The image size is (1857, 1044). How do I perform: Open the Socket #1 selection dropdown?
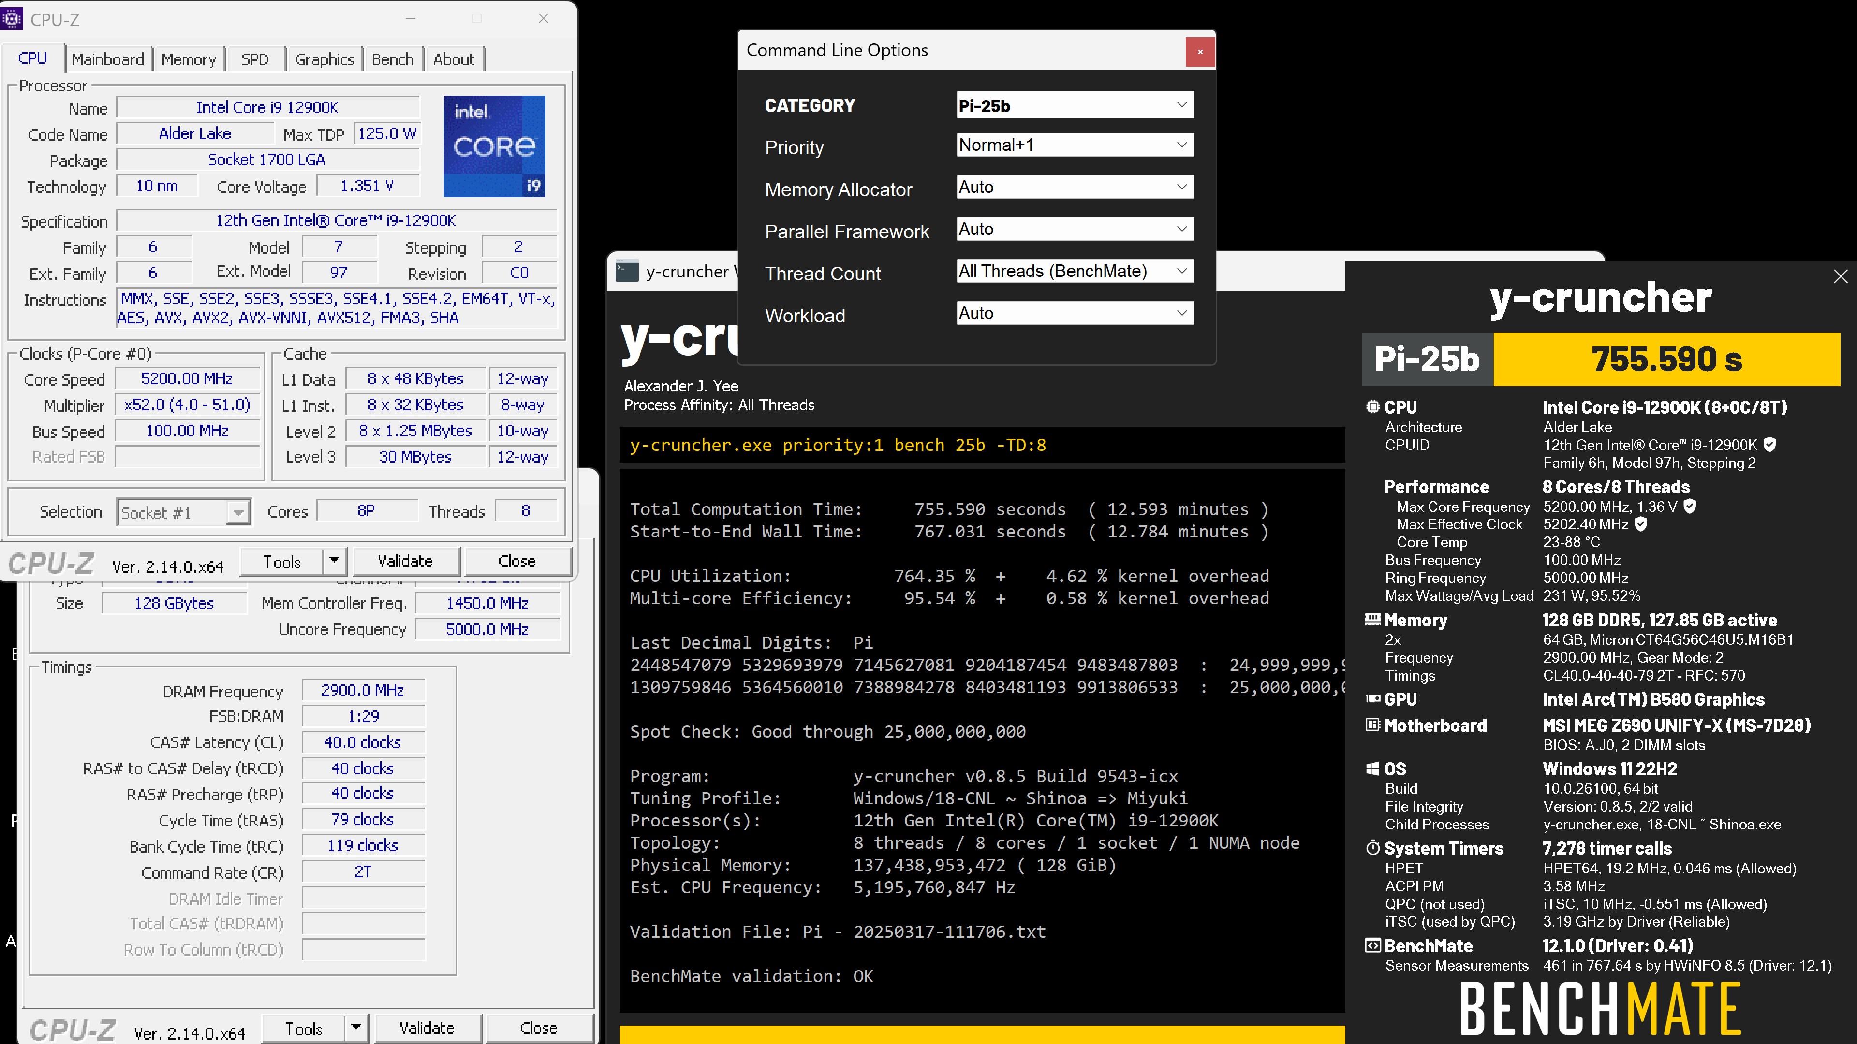coord(183,512)
